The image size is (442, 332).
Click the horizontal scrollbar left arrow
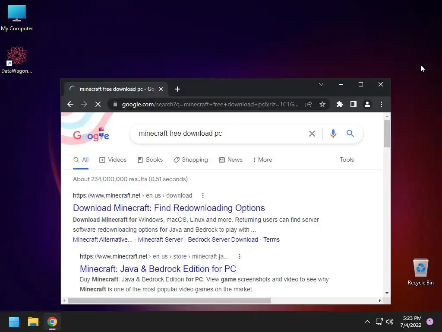pos(65,301)
